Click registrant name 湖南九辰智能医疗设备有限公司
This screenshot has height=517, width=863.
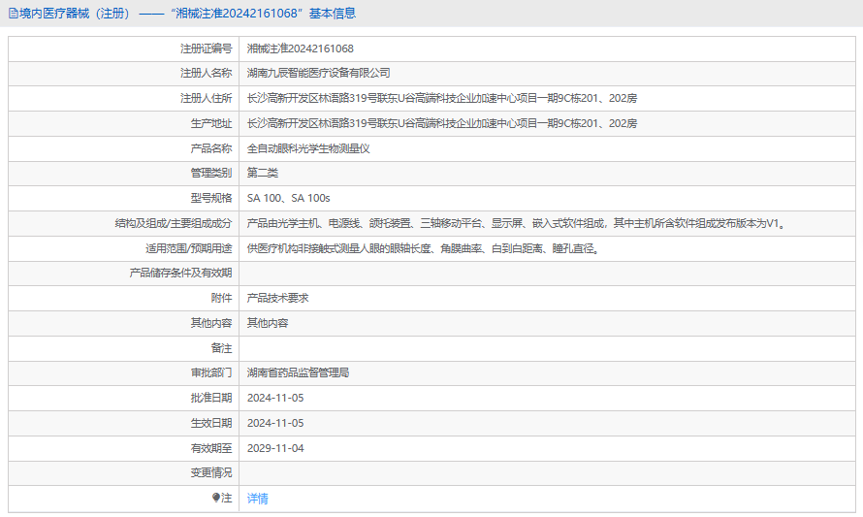318,73
